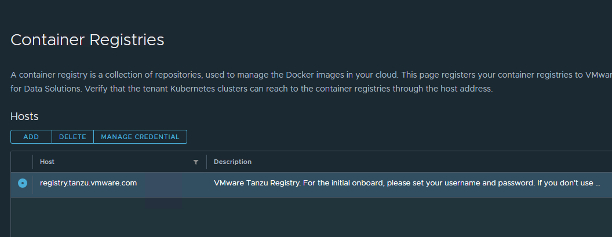Image resolution: width=612 pixels, height=237 pixels.
Task: Click the ADD button under Hosts
Action: pyautogui.click(x=31, y=137)
